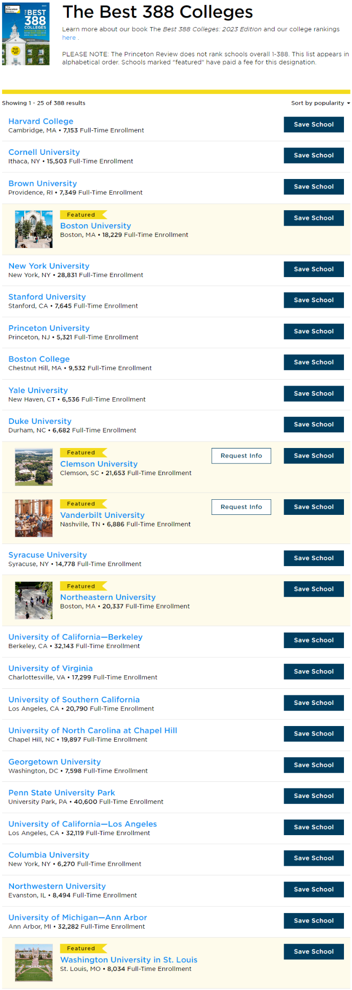
Task: Click the Vanderbilt University photo thumbnail
Action: 34,518
